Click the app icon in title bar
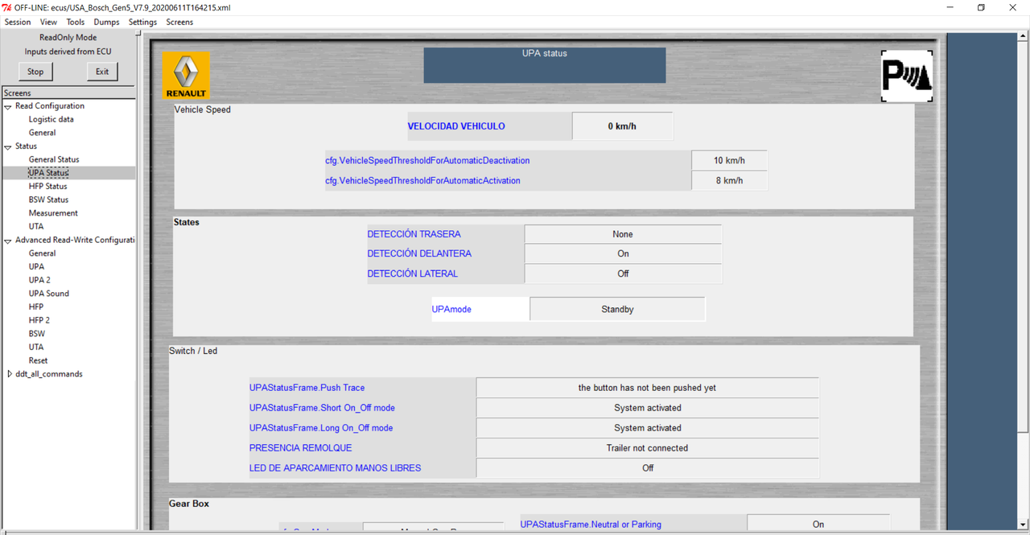Screen dimensions: 1030x535 (6, 7)
